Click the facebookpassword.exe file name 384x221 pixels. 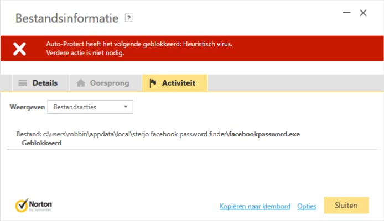264,134
